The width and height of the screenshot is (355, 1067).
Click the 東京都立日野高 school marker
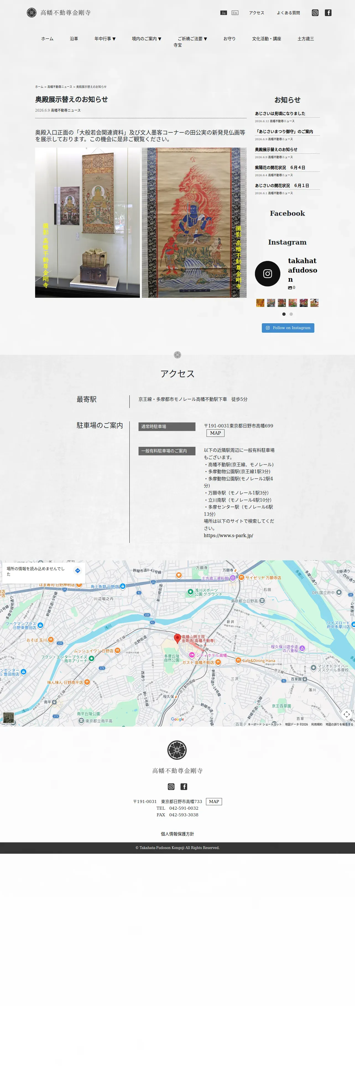[x=262, y=601]
